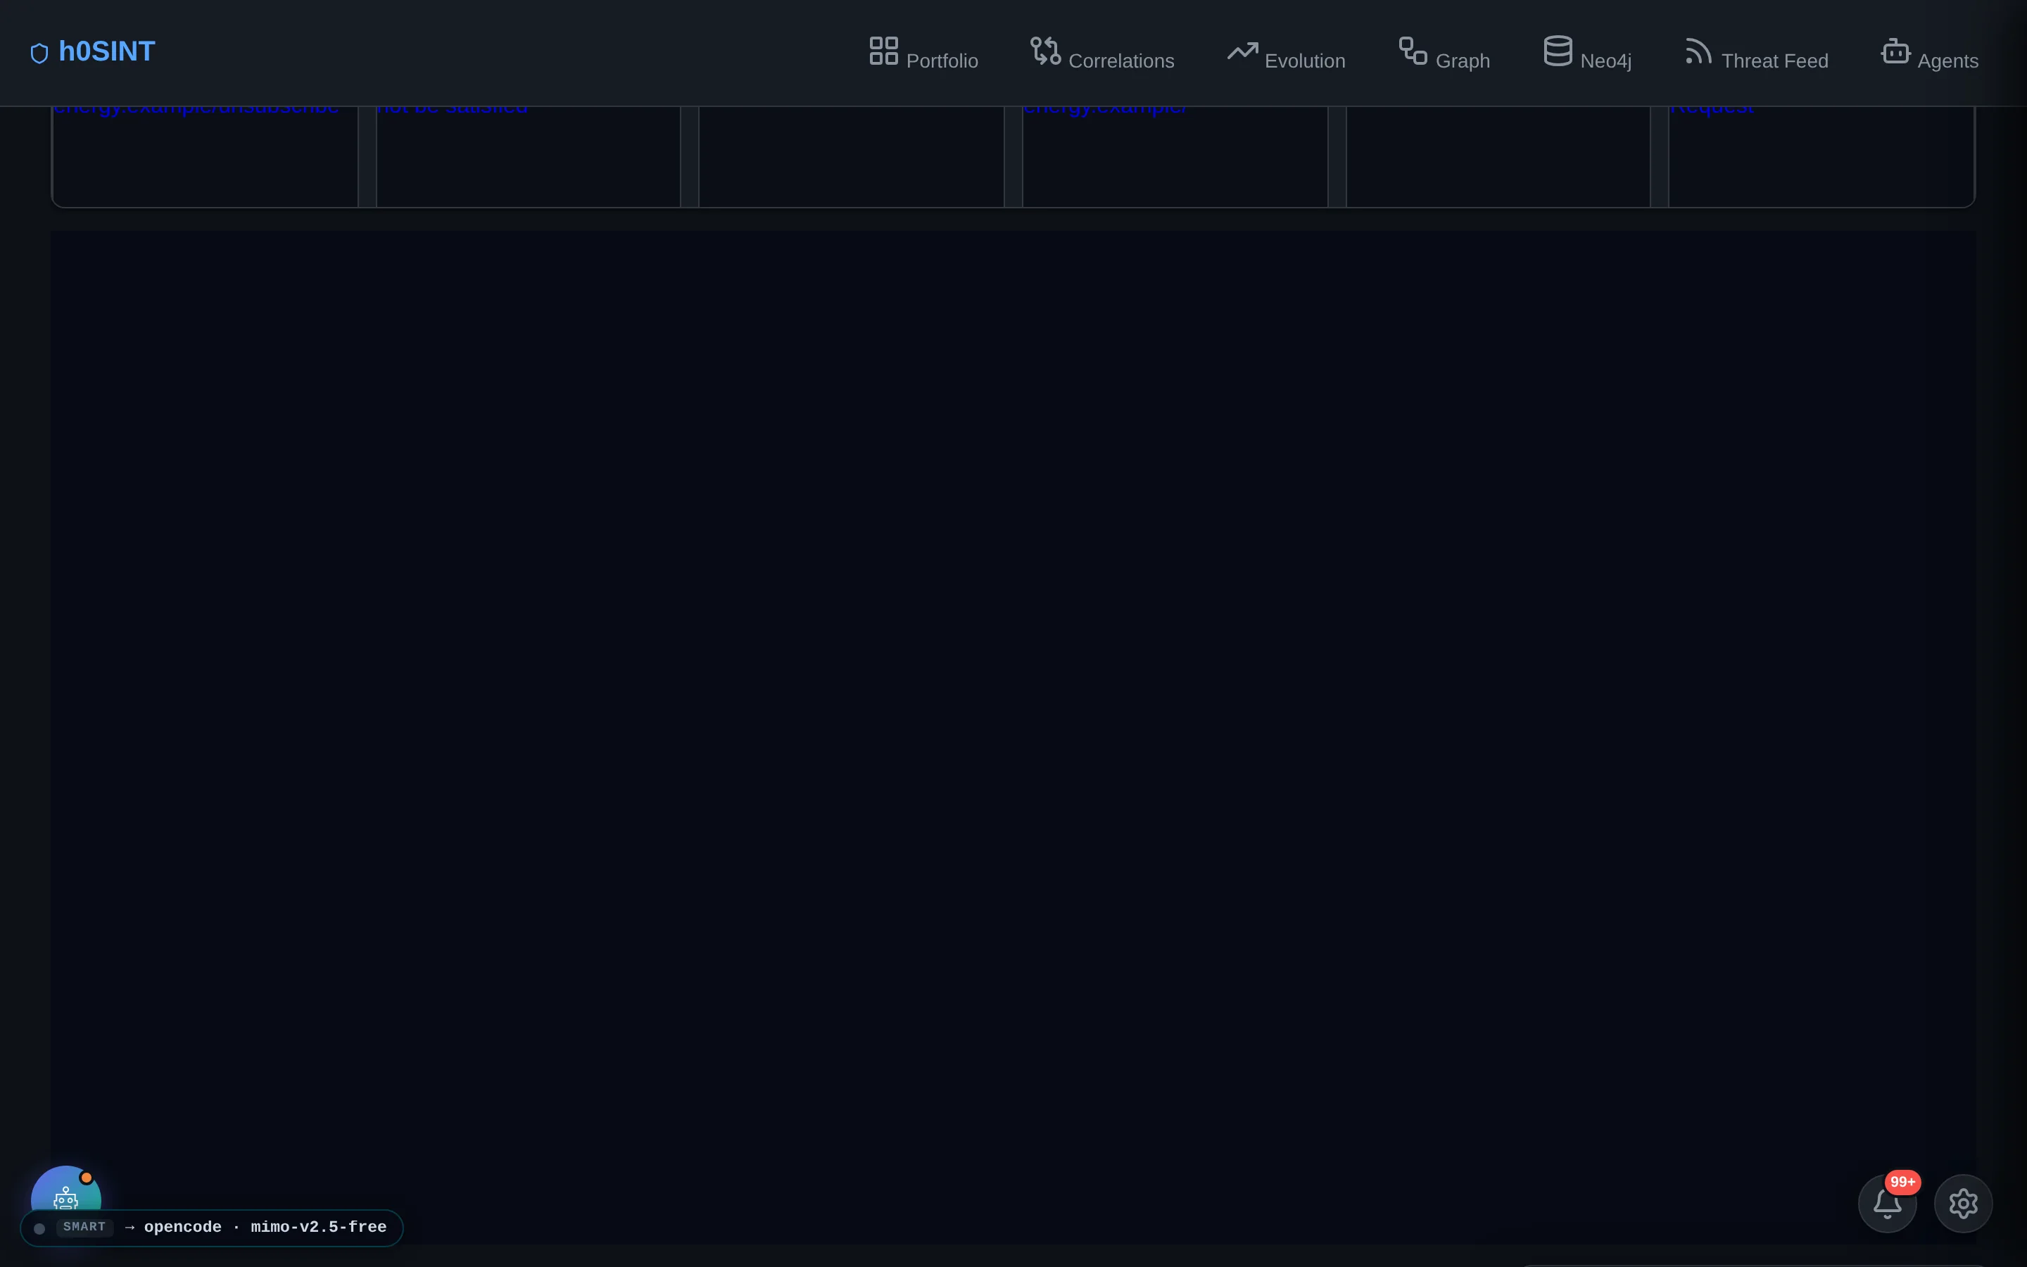Click the status dot before SMART
This screenshot has width=2027, height=1267.
click(x=39, y=1228)
